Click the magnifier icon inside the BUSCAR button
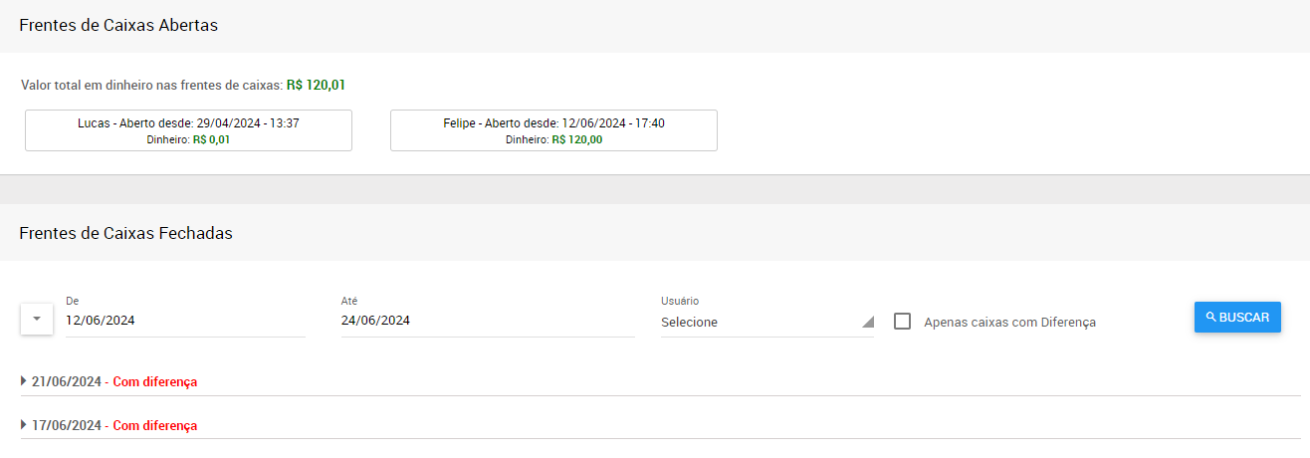1310x458 pixels. click(1211, 317)
